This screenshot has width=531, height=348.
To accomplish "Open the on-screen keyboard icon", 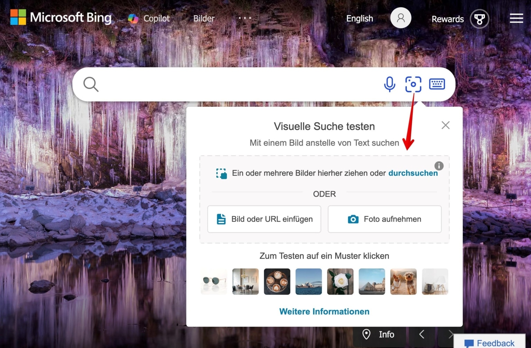I will (437, 84).
